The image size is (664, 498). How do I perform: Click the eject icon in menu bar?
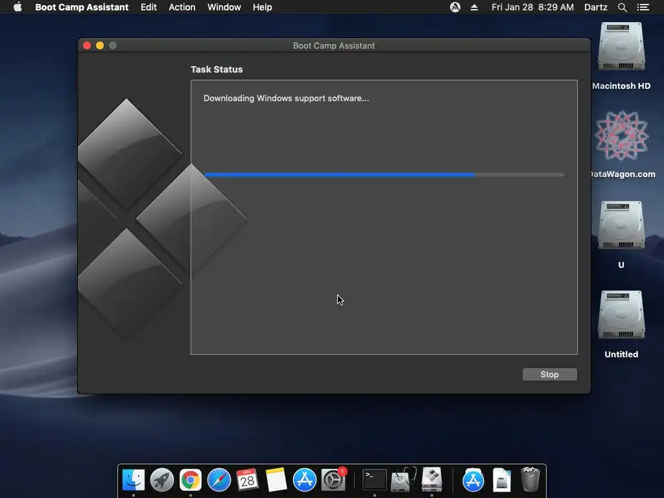click(474, 7)
